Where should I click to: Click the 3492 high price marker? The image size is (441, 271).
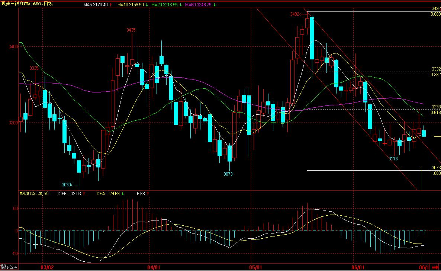point(295,14)
